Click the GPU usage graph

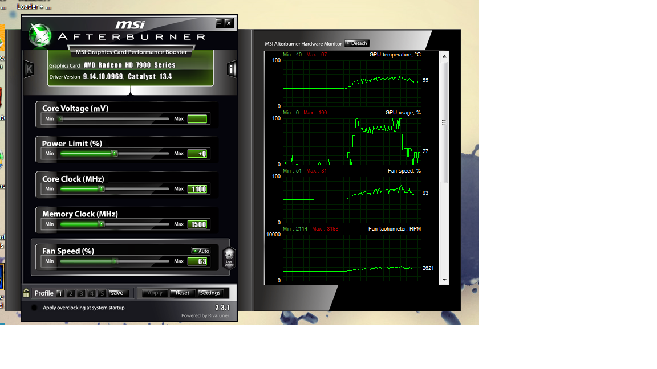pyautogui.click(x=351, y=141)
